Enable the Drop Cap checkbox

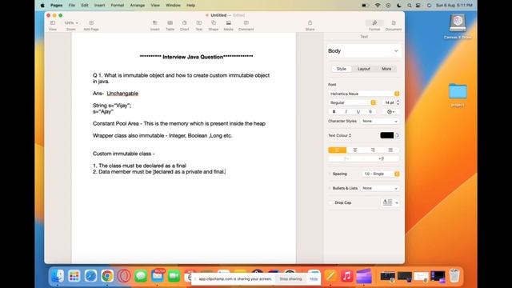point(330,202)
